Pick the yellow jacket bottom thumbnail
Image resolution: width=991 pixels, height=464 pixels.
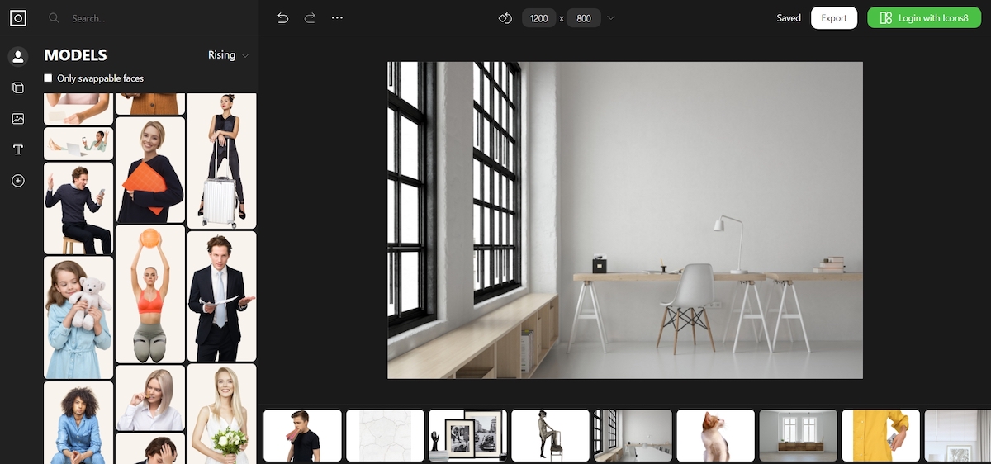(x=880, y=435)
